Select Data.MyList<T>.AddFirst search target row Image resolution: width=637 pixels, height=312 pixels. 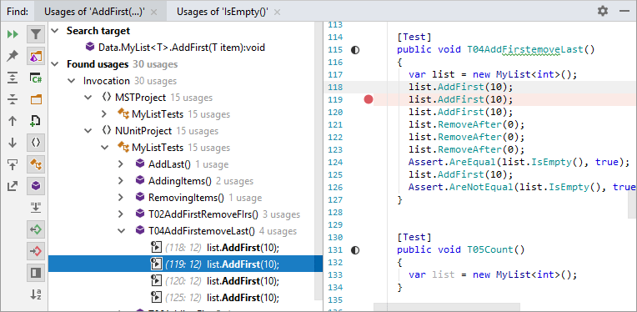(x=185, y=48)
